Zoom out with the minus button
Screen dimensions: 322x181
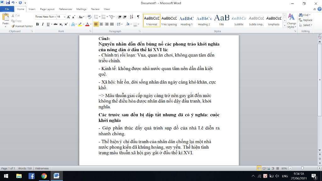pyautogui.click(x=290, y=168)
